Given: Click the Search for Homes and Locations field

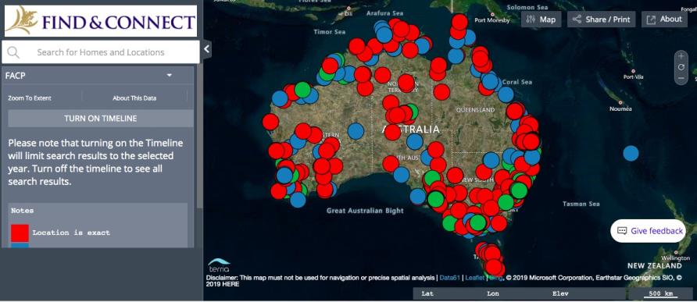Looking at the screenshot, I should [x=101, y=52].
